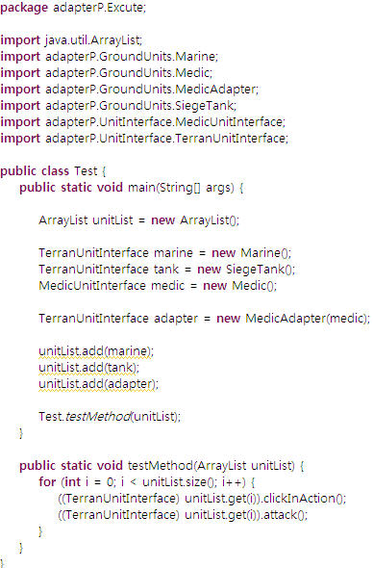Viewport: 373px width, 568px height.
Task: Click the new Marine() constructor call
Action: 252,253
